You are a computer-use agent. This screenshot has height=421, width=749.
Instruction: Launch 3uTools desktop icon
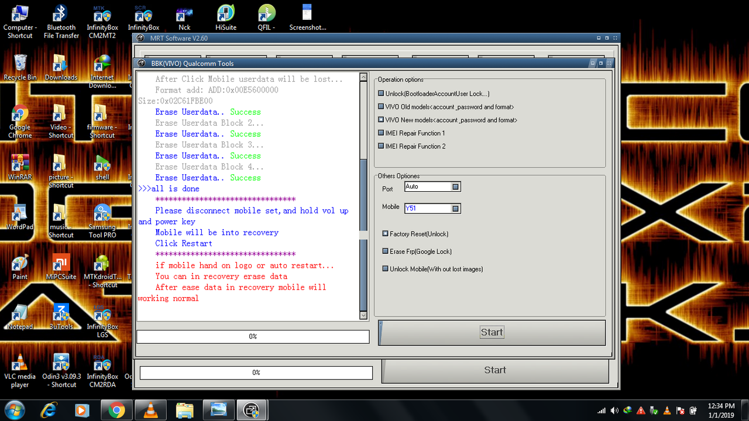(61, 317)
